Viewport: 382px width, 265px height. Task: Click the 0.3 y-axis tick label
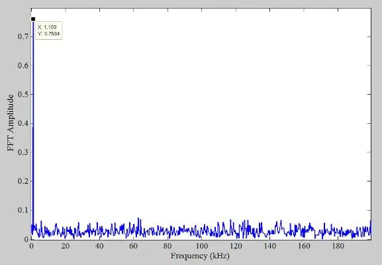point(23,152)
